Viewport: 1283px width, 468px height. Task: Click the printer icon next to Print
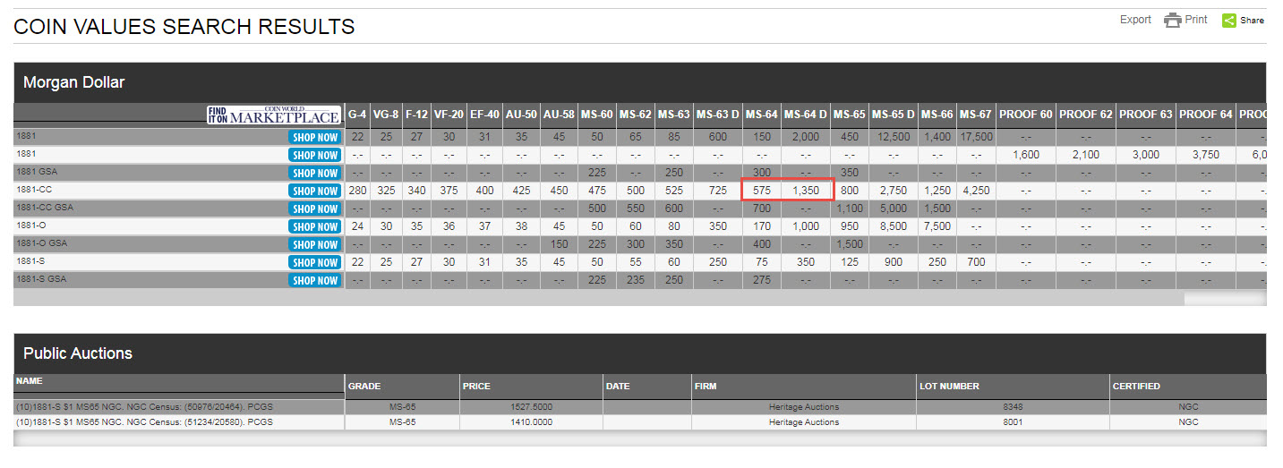[1172, 21]
